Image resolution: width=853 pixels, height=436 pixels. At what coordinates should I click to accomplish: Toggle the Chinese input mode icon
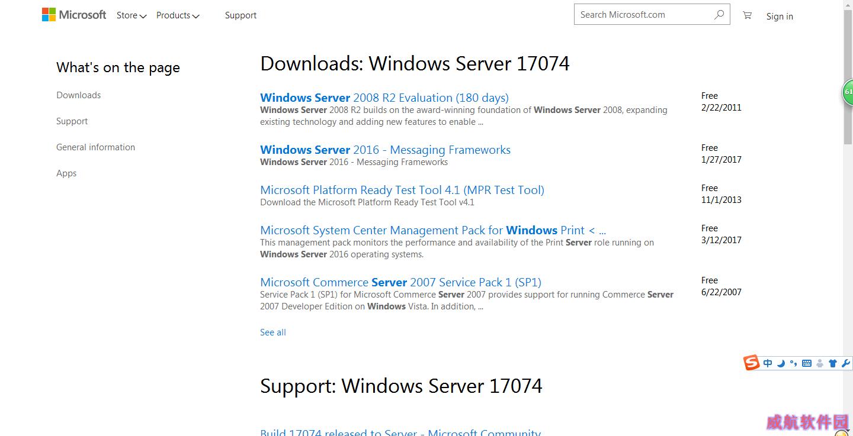coord(768,363)
